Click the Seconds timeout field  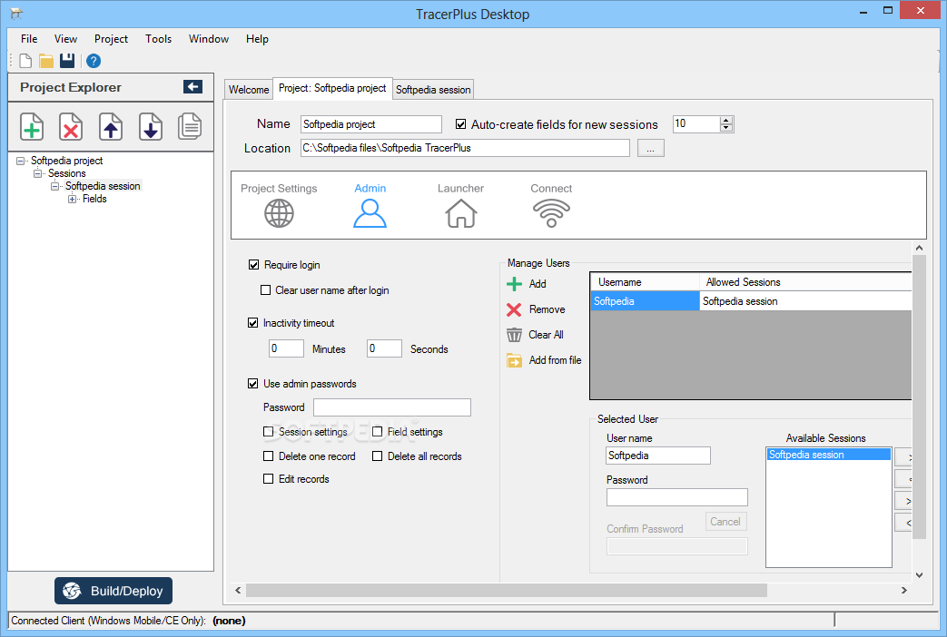pos(384,348)
